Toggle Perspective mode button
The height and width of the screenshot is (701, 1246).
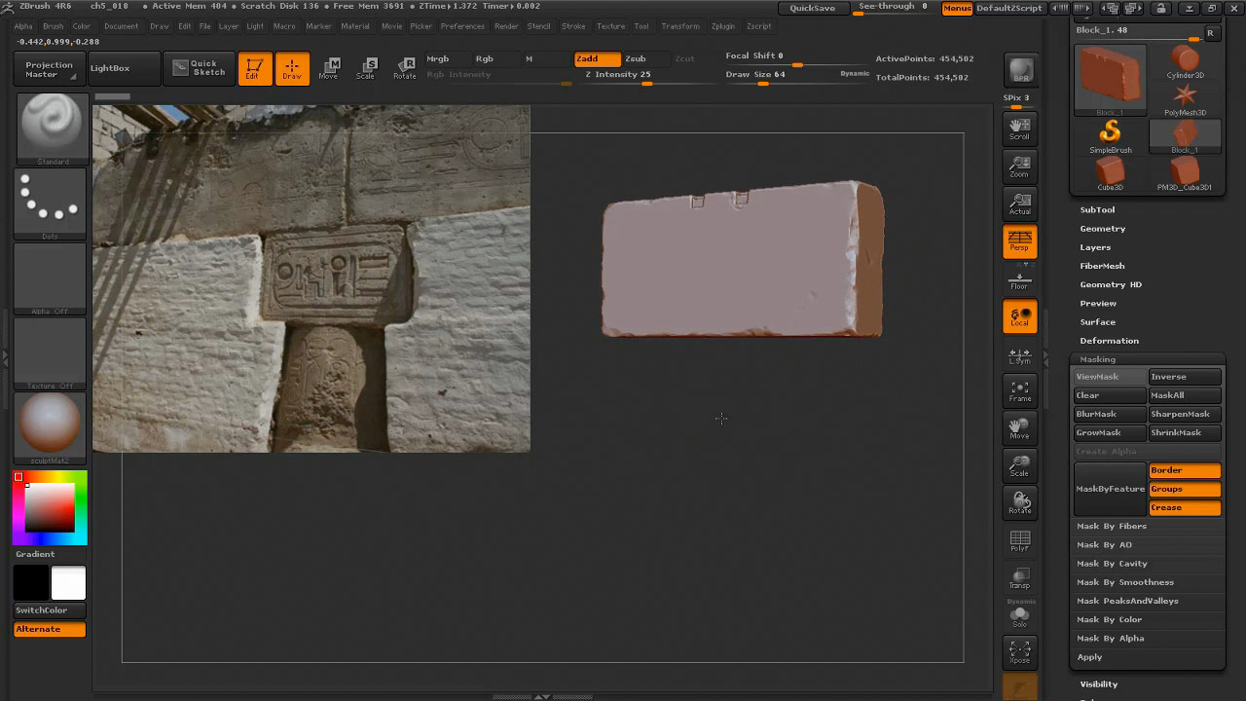coord(1019,241)
